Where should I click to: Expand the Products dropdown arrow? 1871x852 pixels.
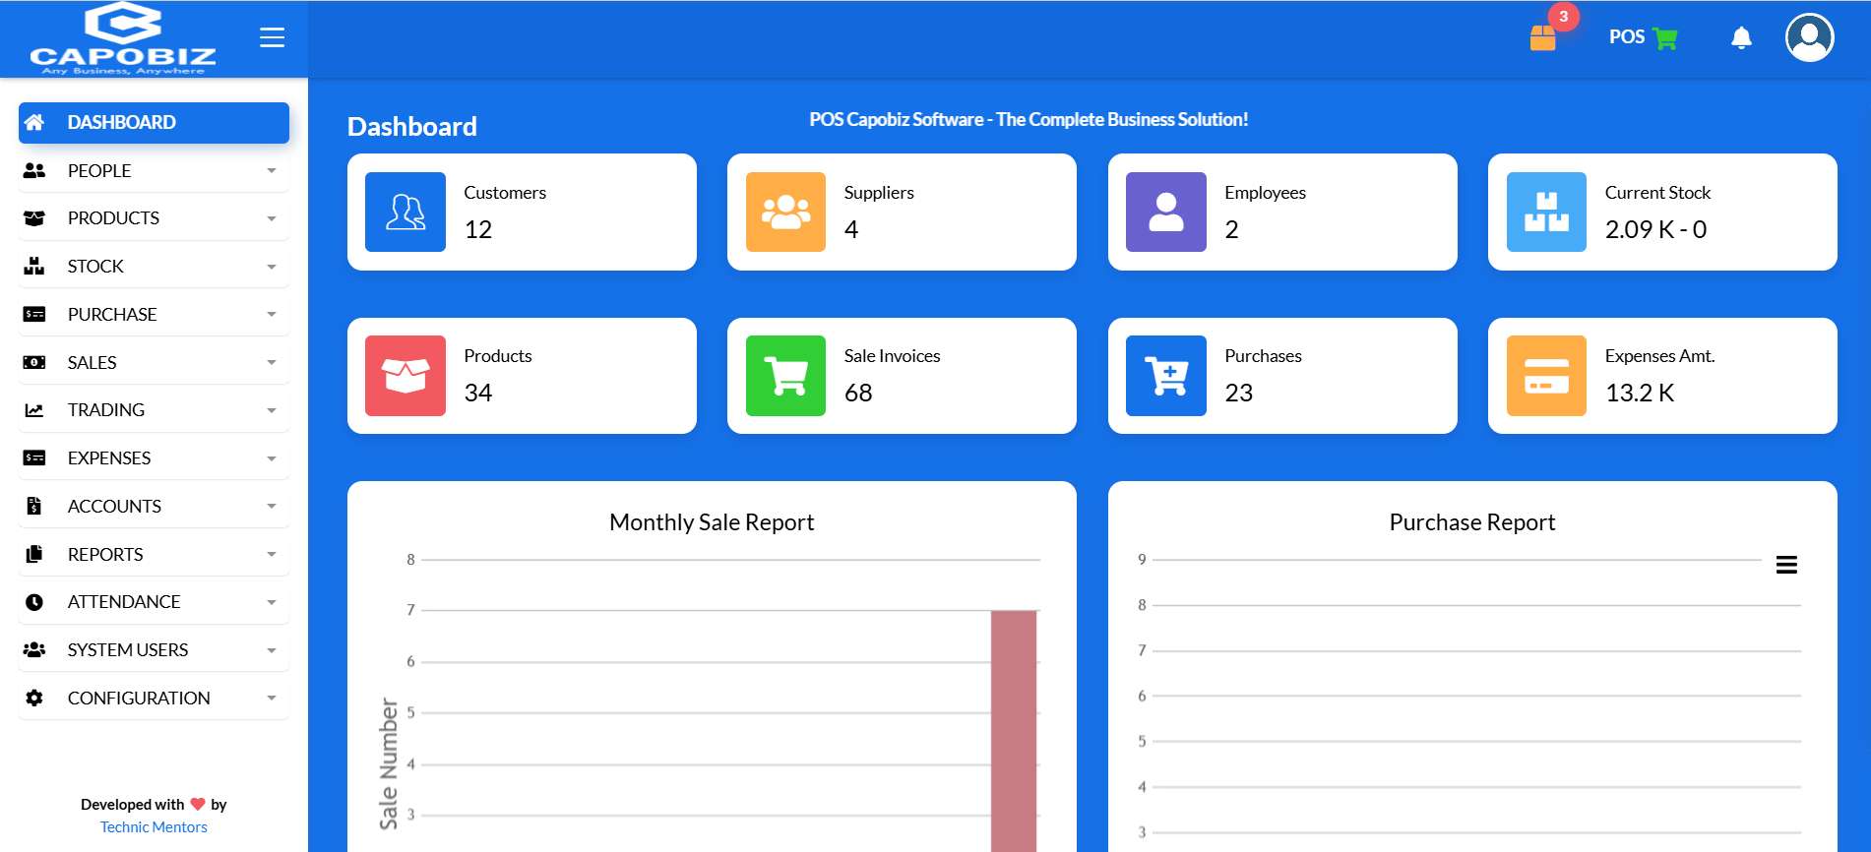pyautogui.click(x=272, y=219)
